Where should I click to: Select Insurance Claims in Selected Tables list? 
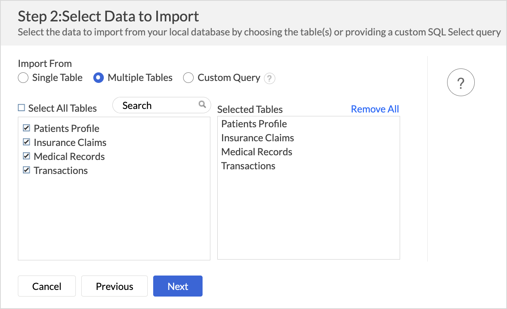(257, 138)
